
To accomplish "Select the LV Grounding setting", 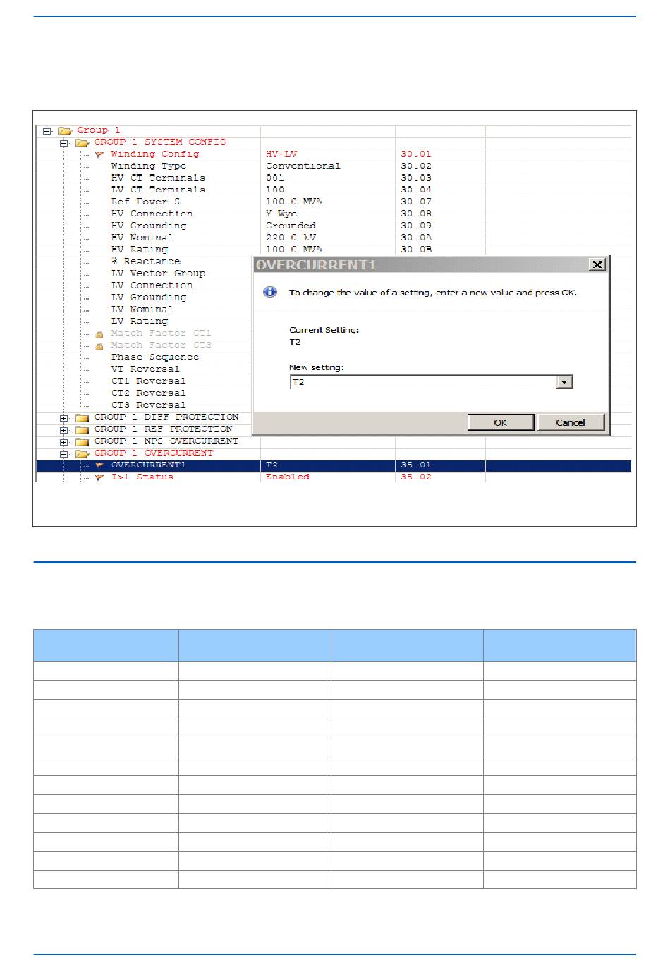I will coord(149,298).
